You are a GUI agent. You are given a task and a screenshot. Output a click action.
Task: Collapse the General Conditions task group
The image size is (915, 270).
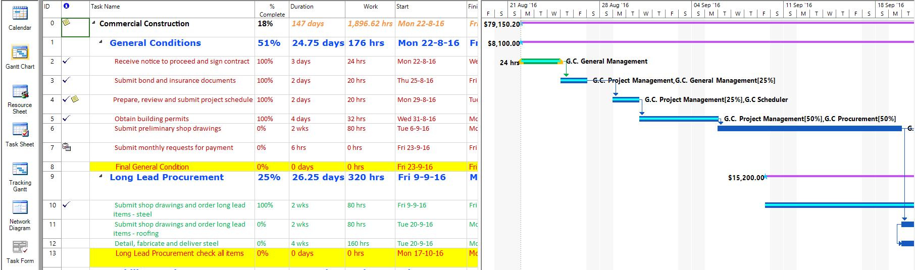click(100, 42)
